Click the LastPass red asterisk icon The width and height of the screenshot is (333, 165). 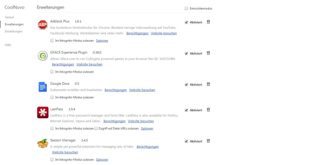43,112
